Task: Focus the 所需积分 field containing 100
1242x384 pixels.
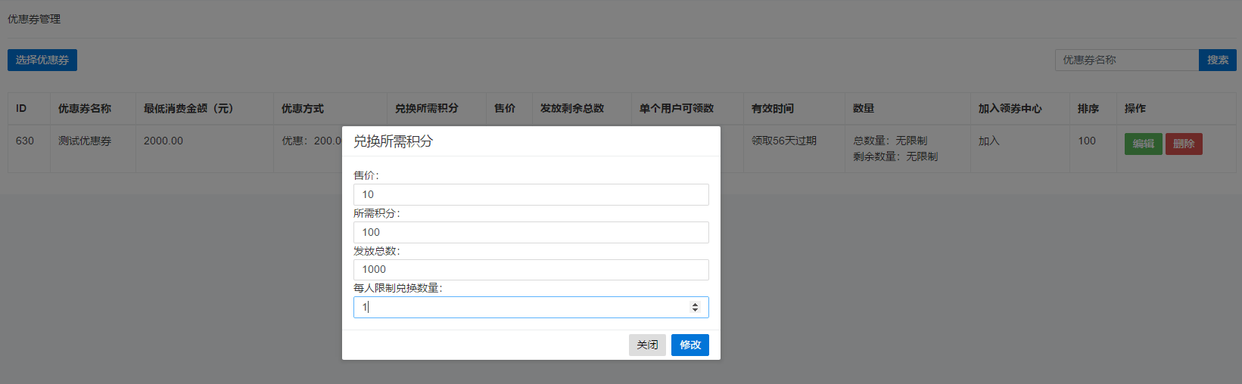Action: click(531, 232)
